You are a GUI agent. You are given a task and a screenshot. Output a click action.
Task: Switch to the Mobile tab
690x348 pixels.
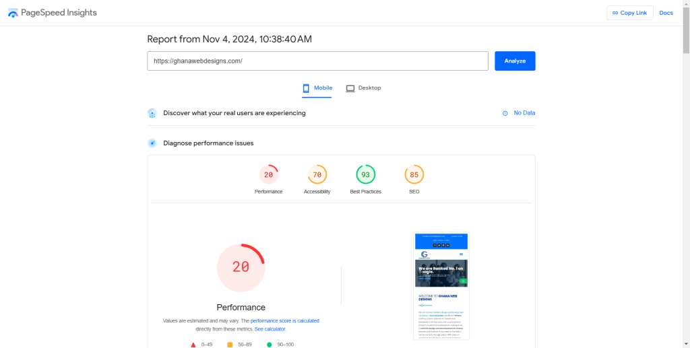317,88
